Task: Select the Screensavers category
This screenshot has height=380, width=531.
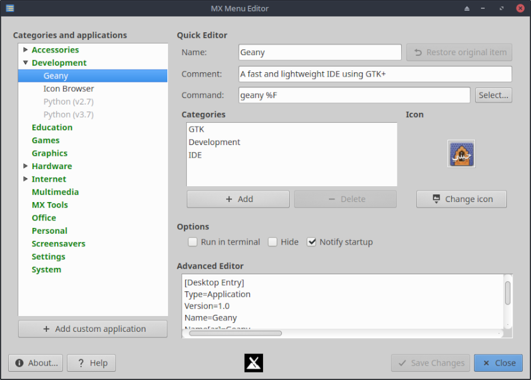Action: pos(58,244)
